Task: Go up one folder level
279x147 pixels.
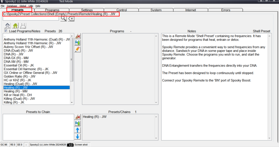Action: [8, 26]
